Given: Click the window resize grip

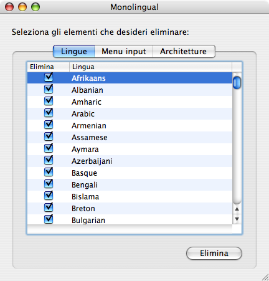Looking at the screenshot, I should pos(265,277).
